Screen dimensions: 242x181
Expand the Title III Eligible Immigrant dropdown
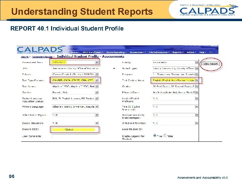(x=197, y=107)
